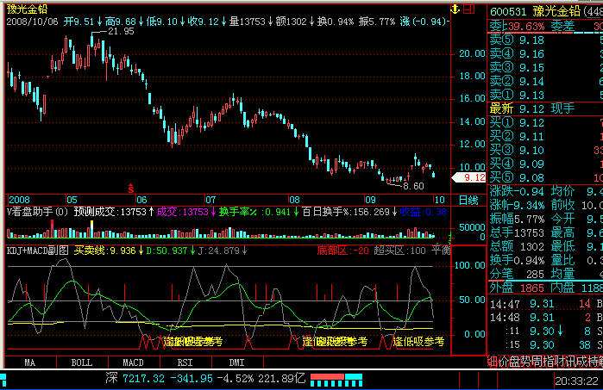
Task: Switch to the 盘 tab in the right panel
Action: coord(514,362)
